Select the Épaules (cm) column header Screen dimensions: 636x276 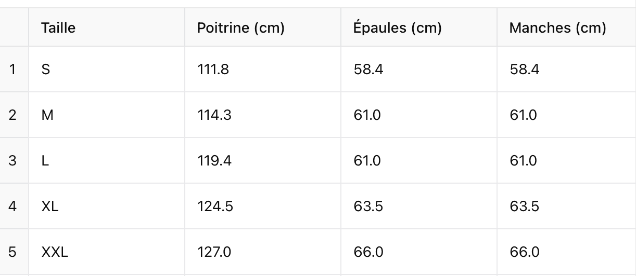(397, 27)
